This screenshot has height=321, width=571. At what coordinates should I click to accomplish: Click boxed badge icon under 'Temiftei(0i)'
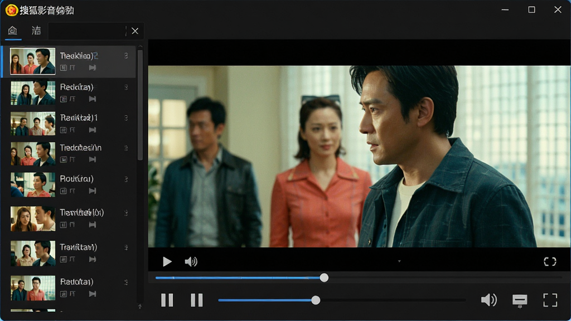pyautogui.click(x=64, y=225)
